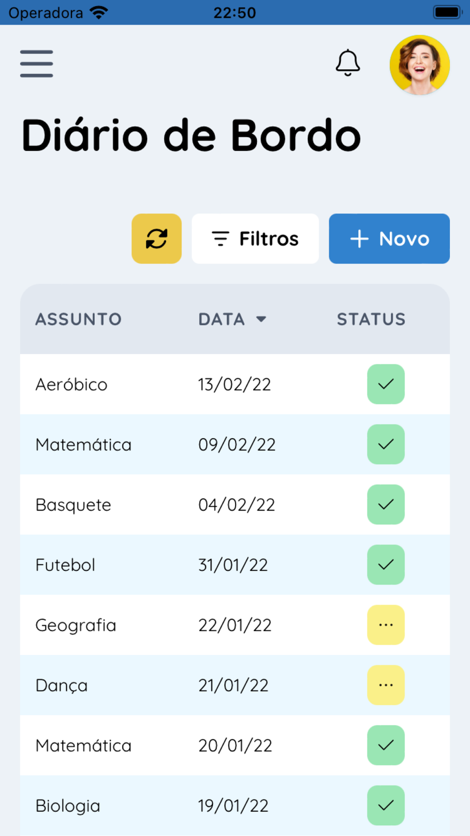Click the Biologia status check icon
Viewport: 470px width, 836px height.
[x=386, y=805]
